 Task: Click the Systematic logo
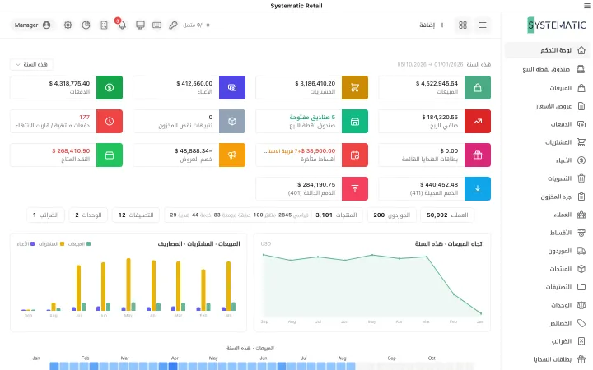click(x=557, y=25)
